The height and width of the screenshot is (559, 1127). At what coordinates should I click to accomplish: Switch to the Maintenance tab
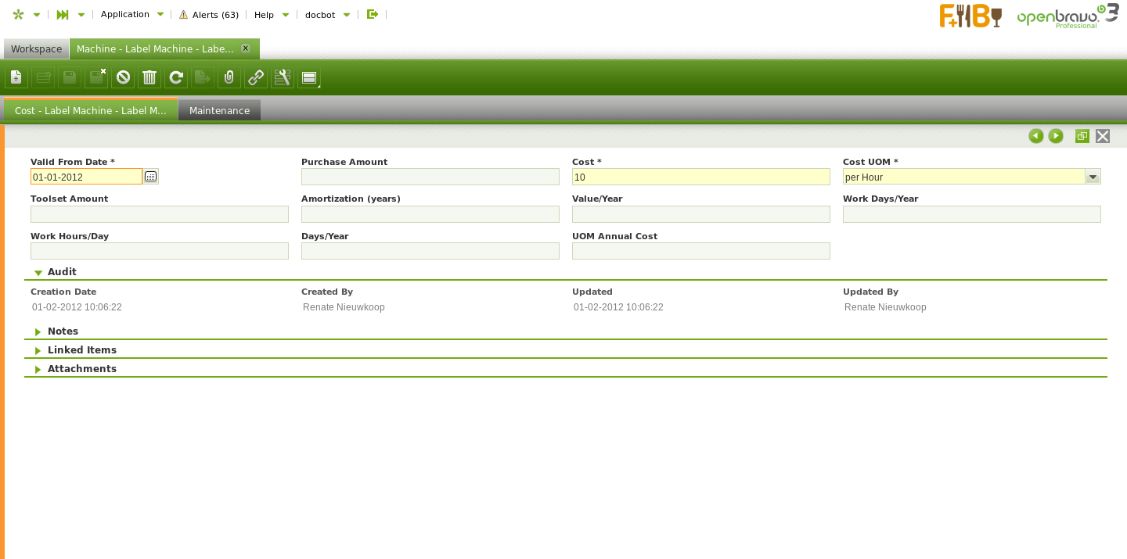[219, 110]
